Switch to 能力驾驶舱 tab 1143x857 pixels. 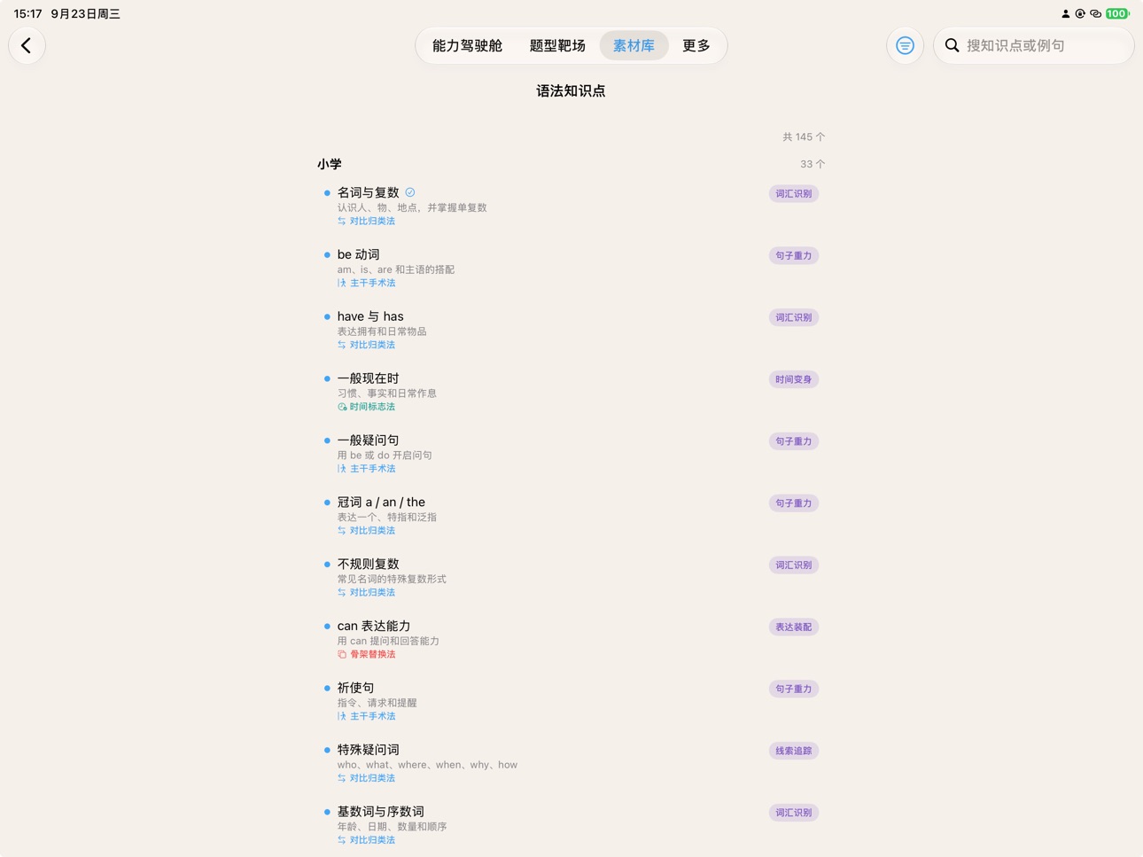tap(467, 45)
